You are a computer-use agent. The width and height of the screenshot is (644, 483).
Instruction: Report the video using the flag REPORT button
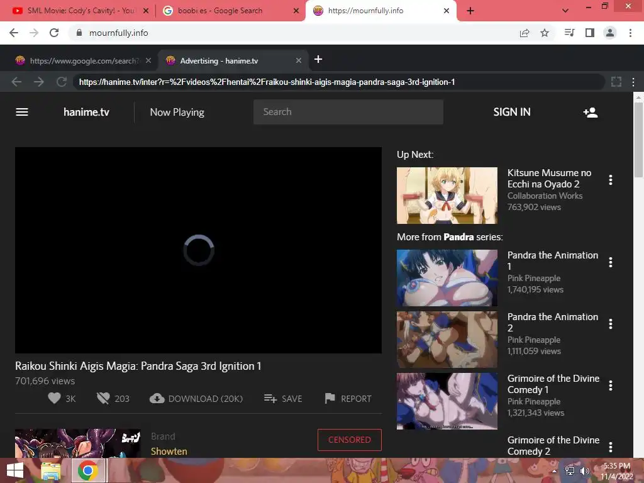click(348, 398)
